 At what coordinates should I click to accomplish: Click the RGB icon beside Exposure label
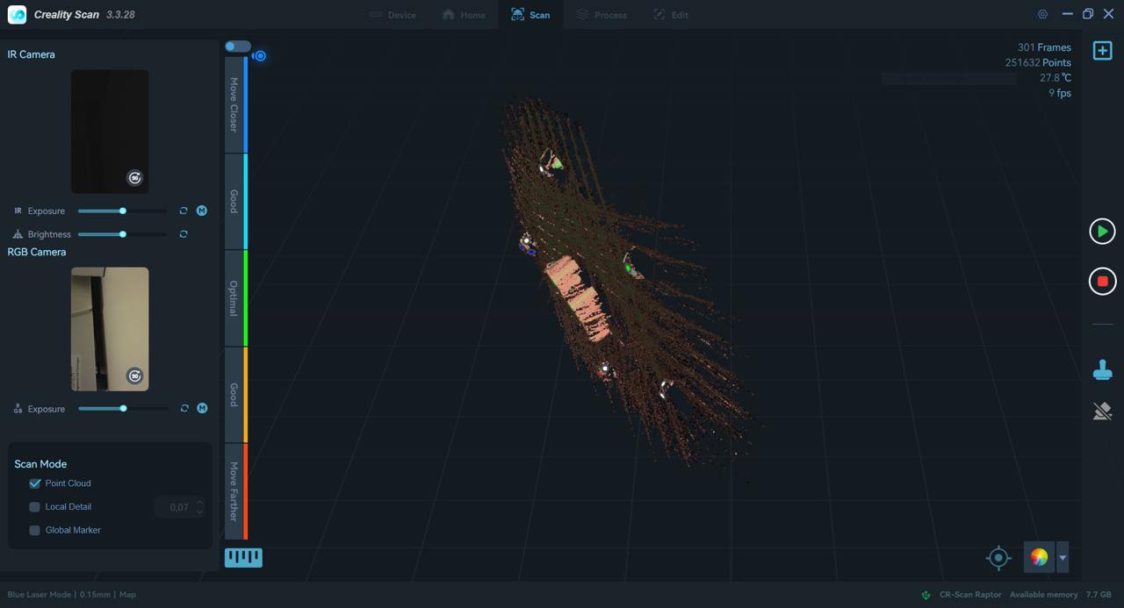tap(18, 409)
